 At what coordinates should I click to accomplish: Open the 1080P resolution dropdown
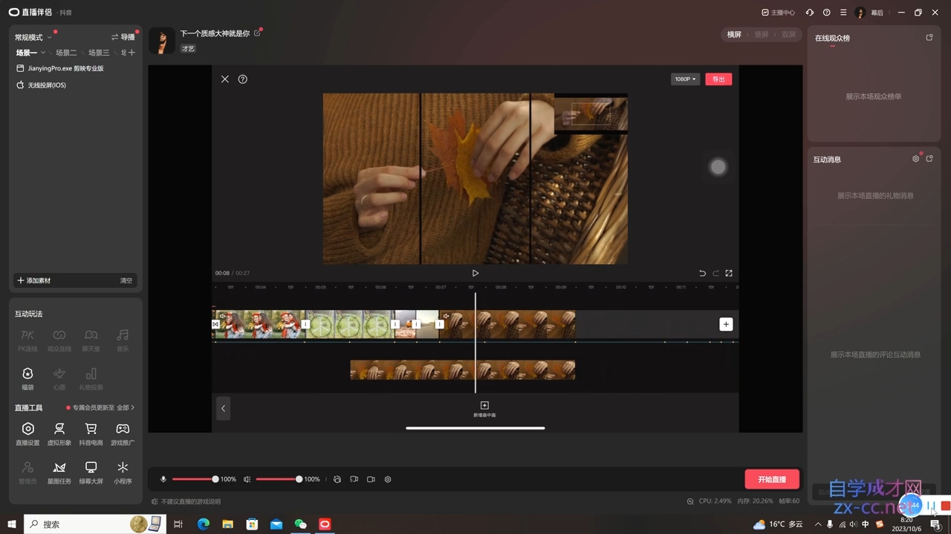tap(684, 79)
